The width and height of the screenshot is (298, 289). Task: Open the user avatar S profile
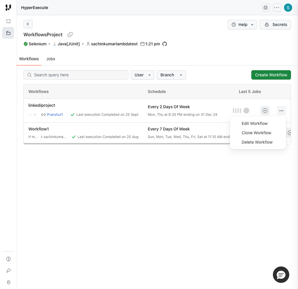288,8
